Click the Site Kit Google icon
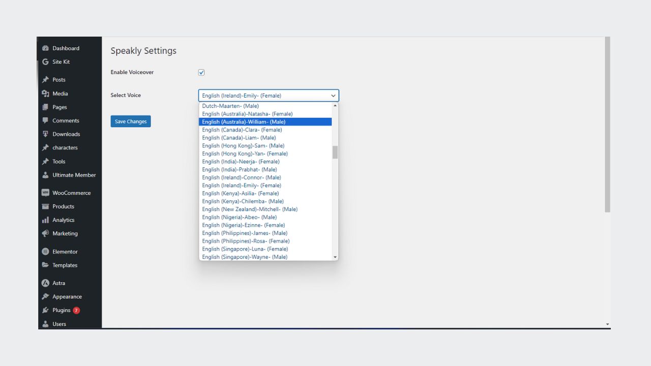The width and height of the screenshot is (651, 366). tap(45, 62)
